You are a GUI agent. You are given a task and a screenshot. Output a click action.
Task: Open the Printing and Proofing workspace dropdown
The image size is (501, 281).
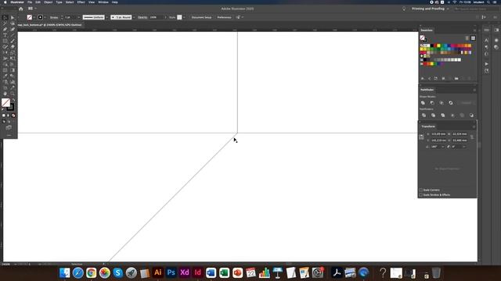coord(430,9)
